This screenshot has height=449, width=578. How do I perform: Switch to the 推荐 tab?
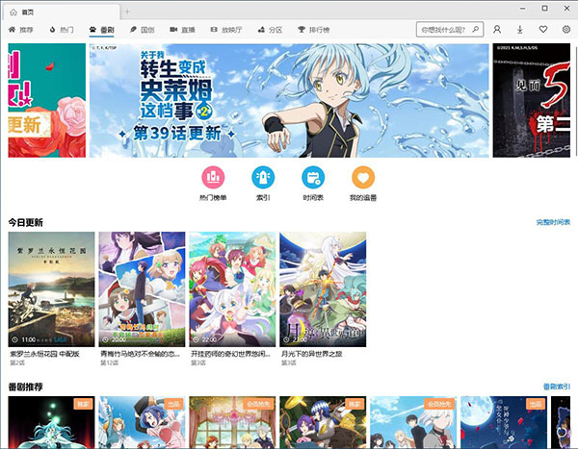pos(21,31)
